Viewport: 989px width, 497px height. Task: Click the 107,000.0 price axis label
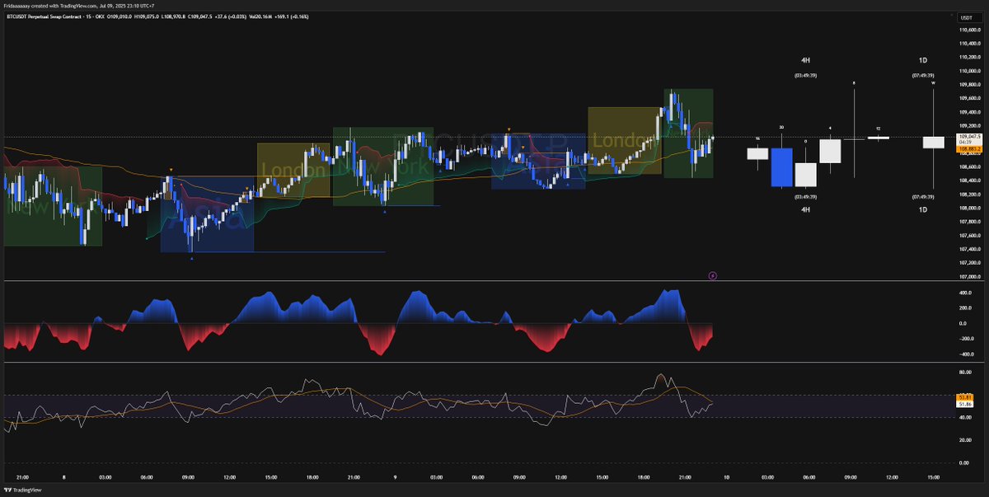pyautogui.click(x=968, y=277)
